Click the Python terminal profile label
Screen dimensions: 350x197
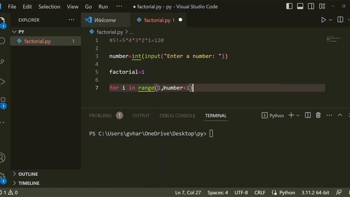pyautogui.click(x=272, y=115)
